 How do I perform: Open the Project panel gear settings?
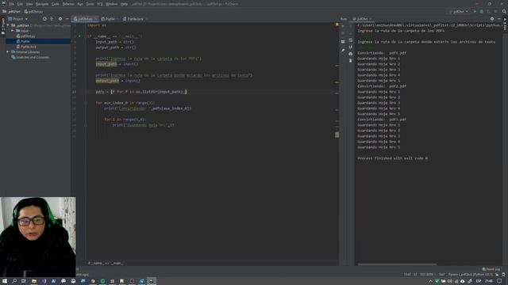pos(60,19)
